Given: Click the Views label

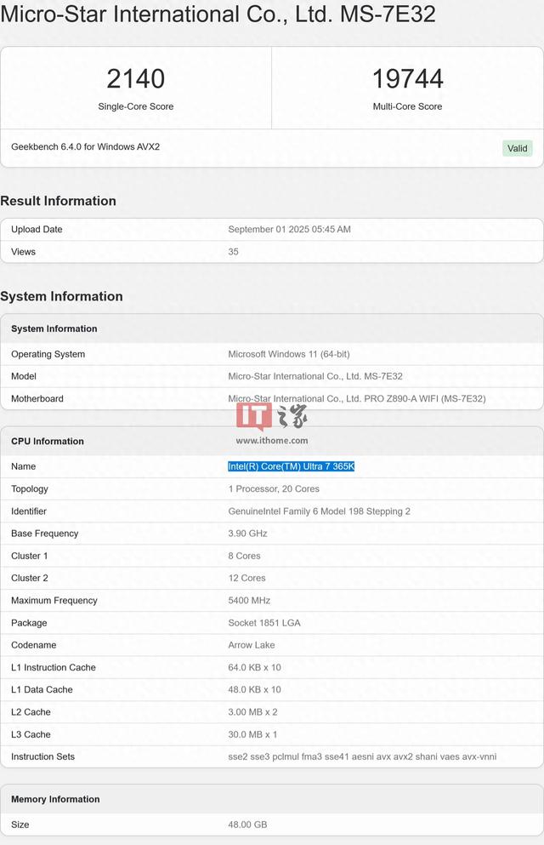Looking at the screenshot, I should [23, 252].
